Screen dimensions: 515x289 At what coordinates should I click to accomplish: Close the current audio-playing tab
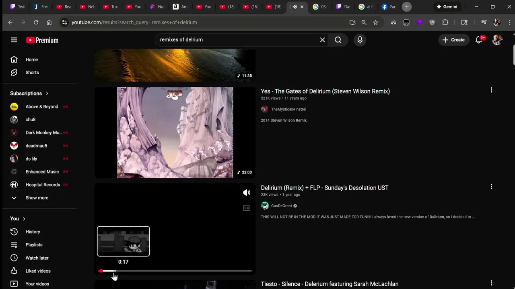(x=302, y=7)
